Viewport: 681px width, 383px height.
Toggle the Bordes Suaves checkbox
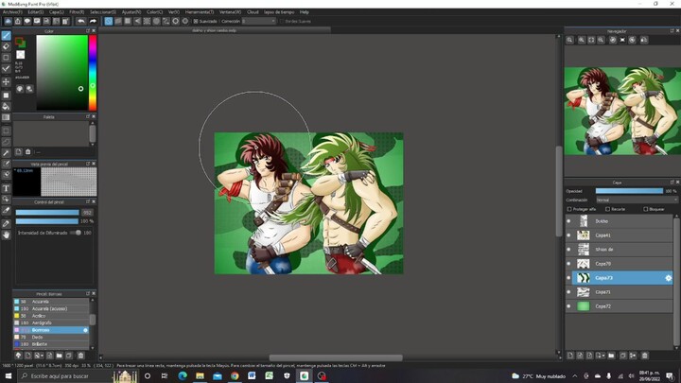[x=282, y=21]
